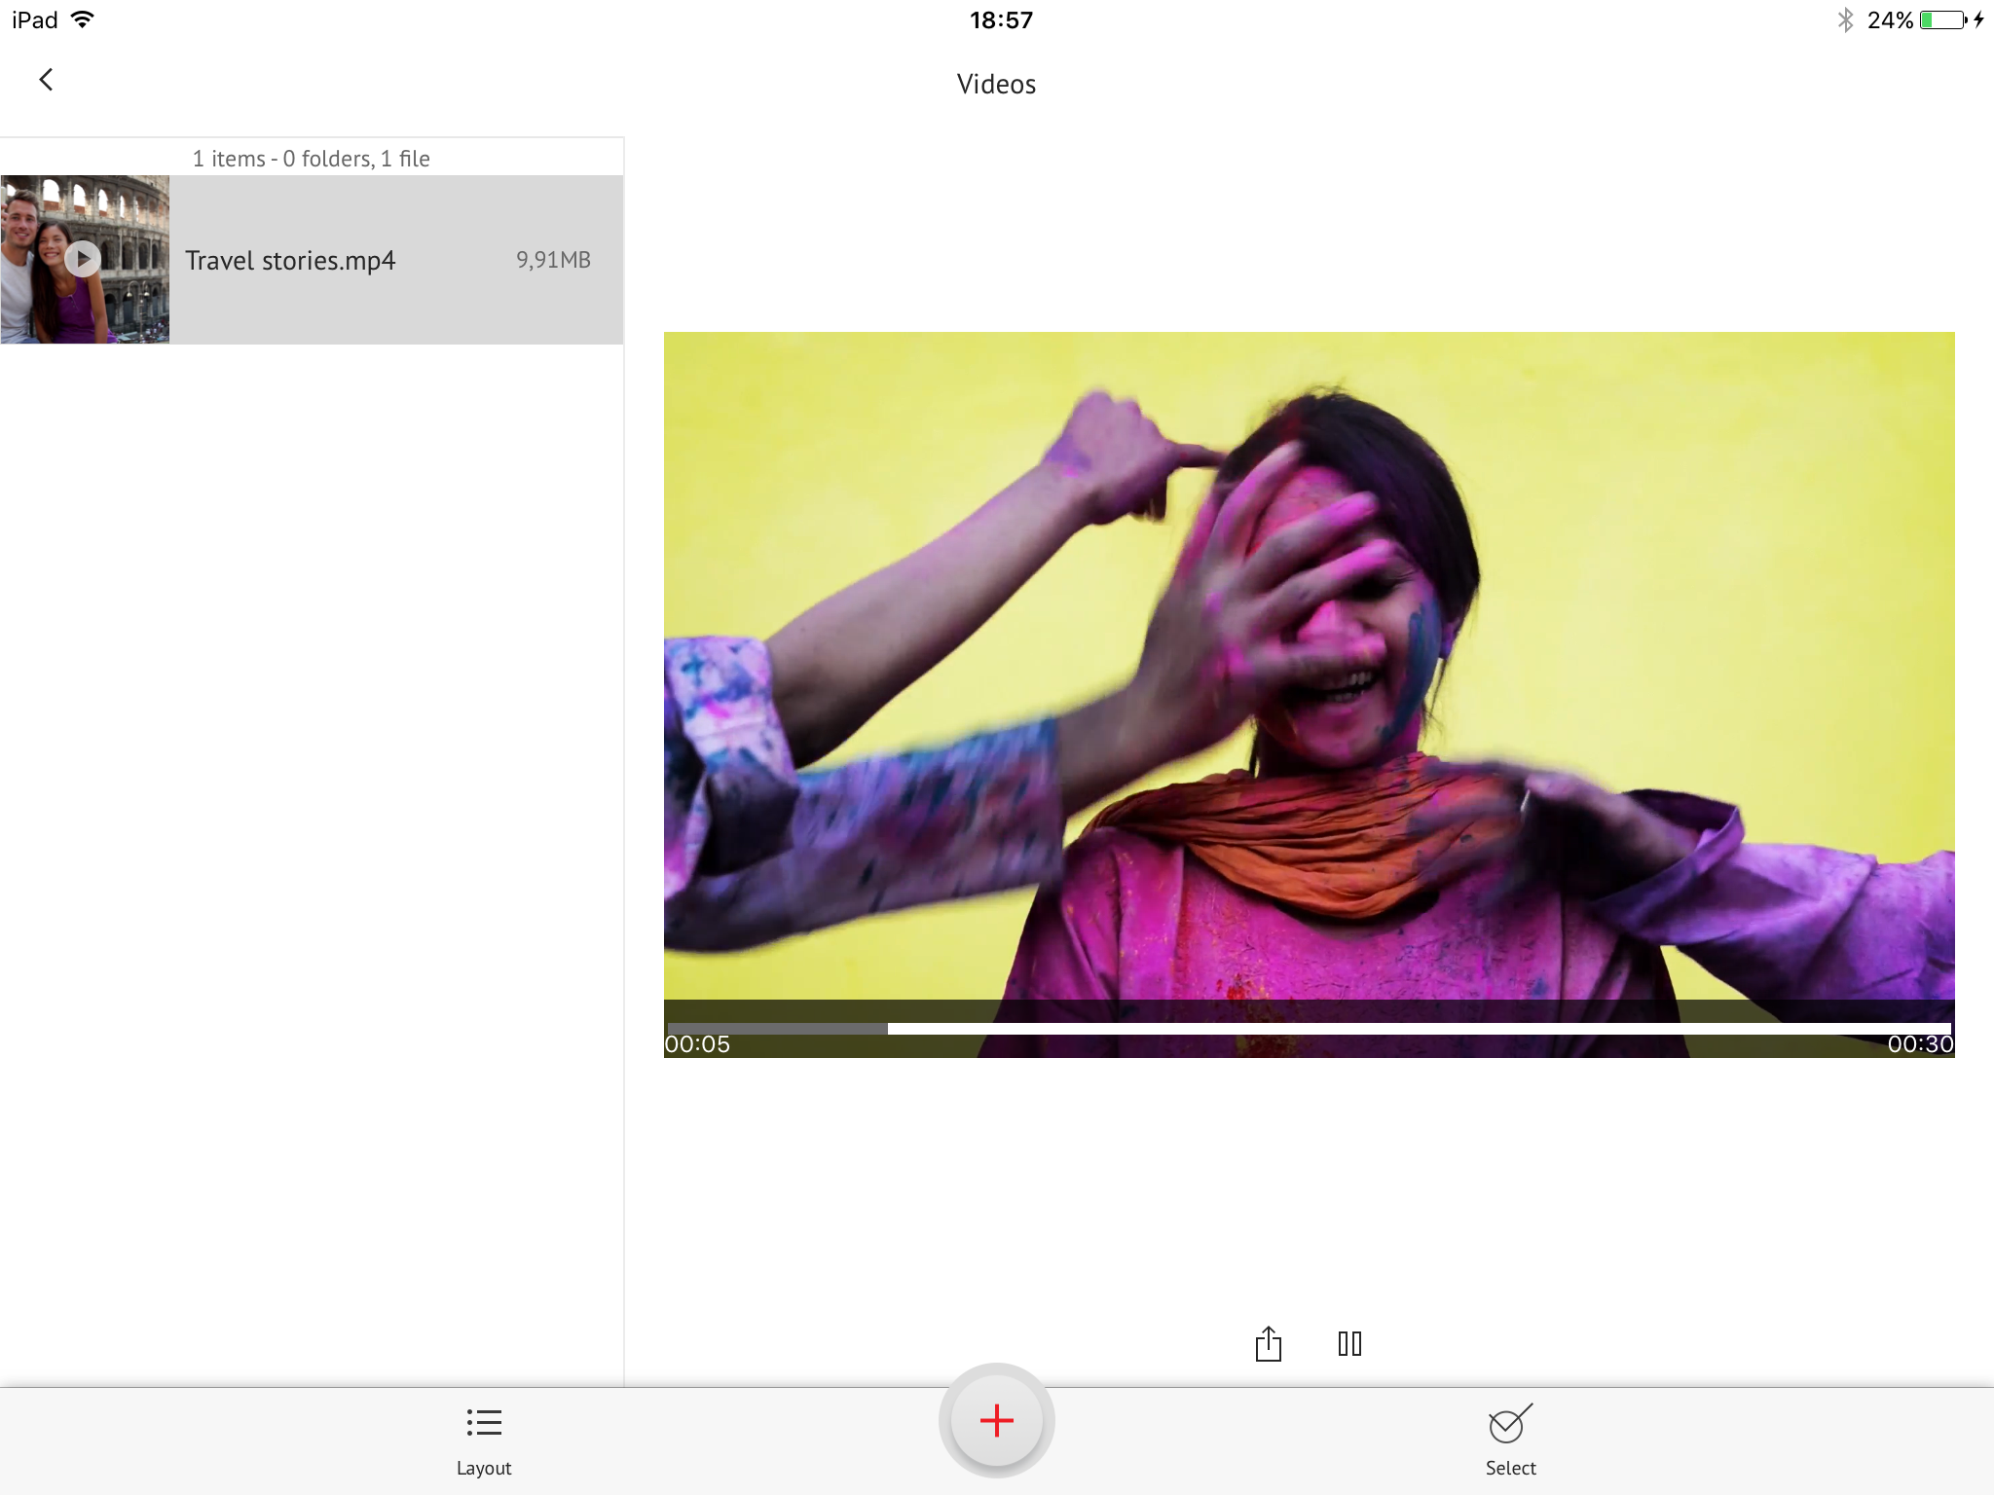Tap the 00:30 total duration label
The width and height of the screenshot is (1994, 1495).
point(1920,1044)
